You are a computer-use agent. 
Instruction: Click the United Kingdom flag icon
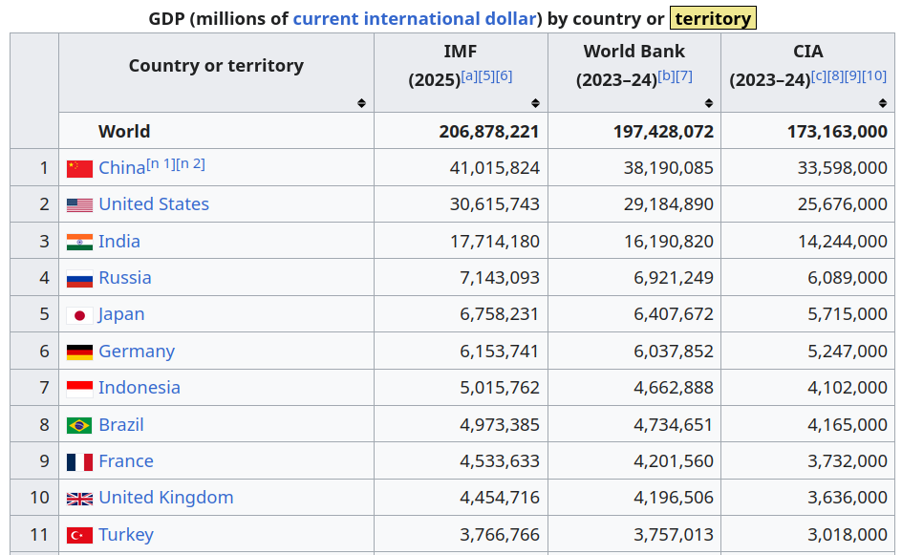79,499
